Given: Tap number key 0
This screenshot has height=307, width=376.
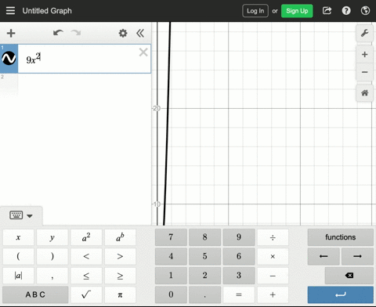Looking at the screenshot, I should click(171, 294).
